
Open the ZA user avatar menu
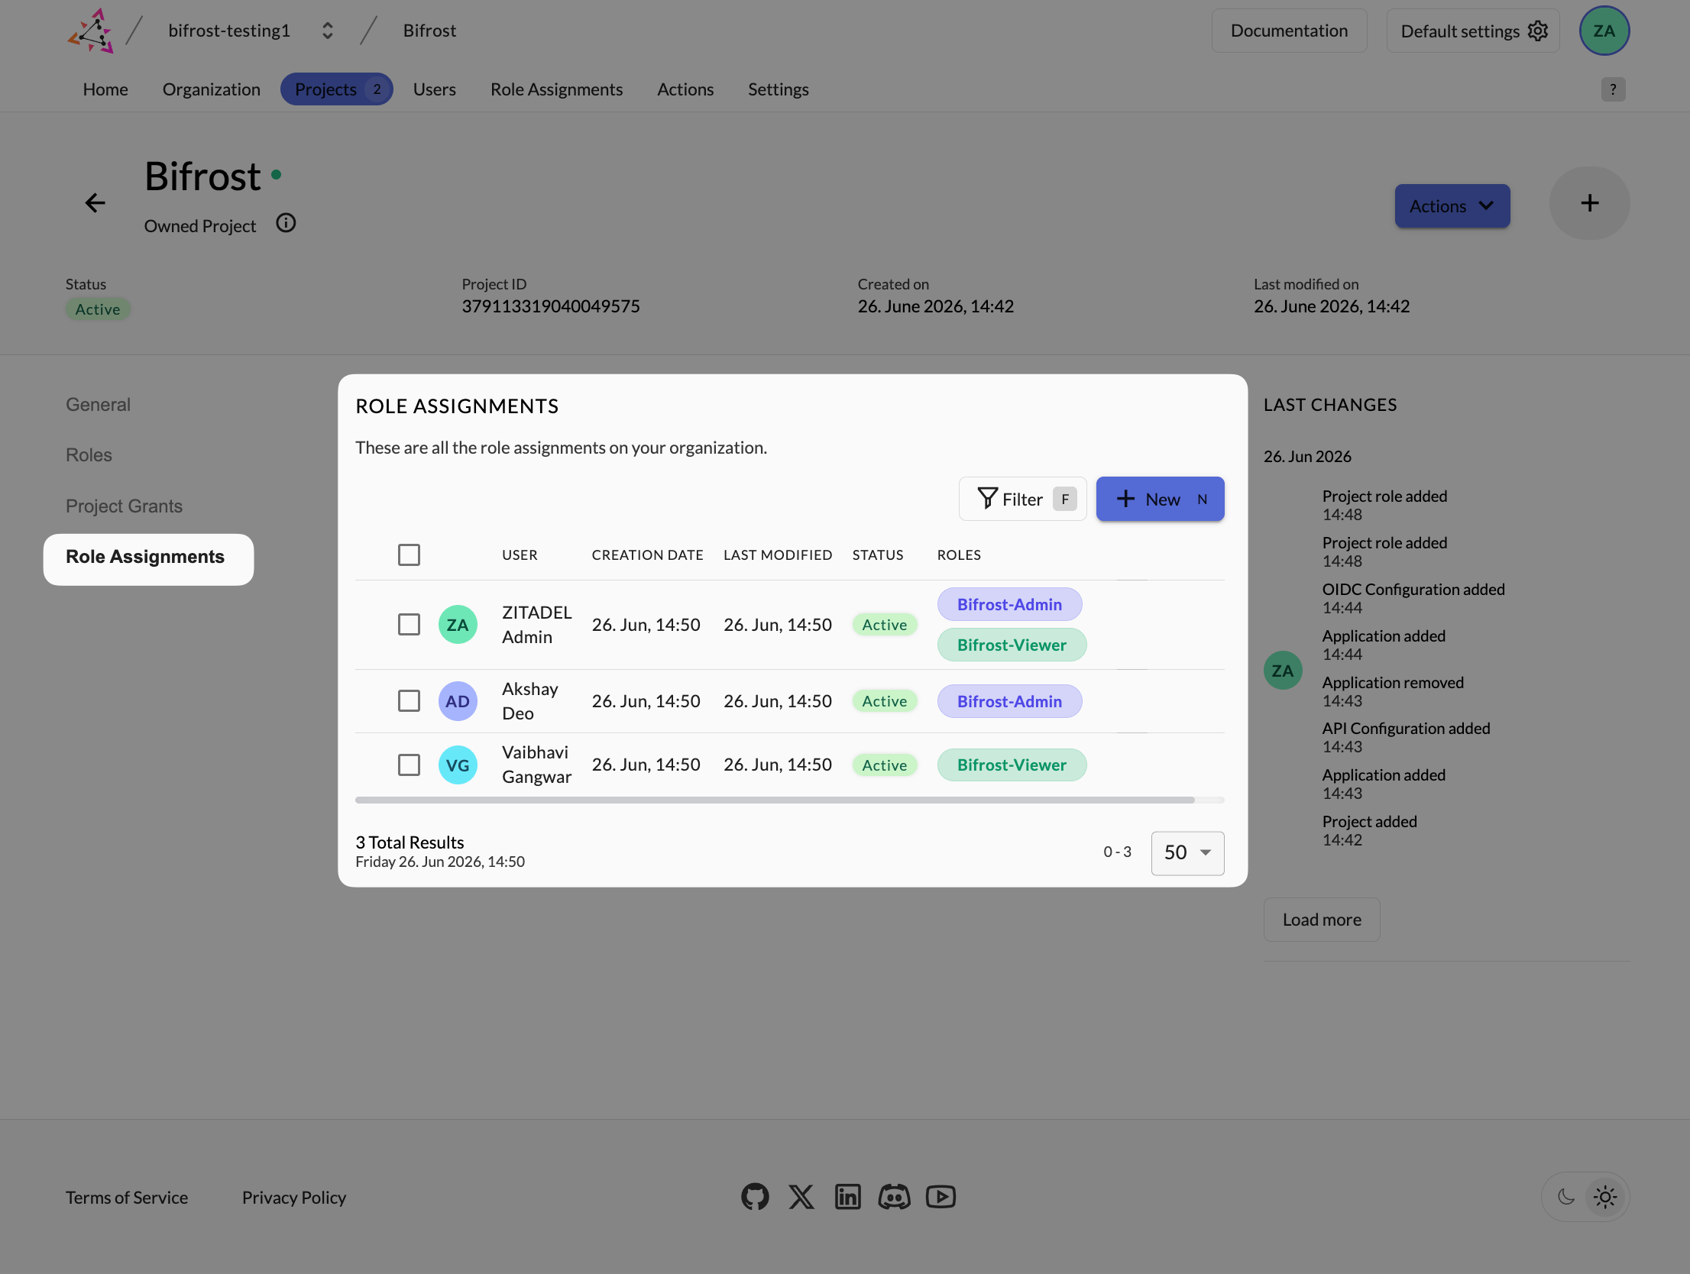[1604, 31]
